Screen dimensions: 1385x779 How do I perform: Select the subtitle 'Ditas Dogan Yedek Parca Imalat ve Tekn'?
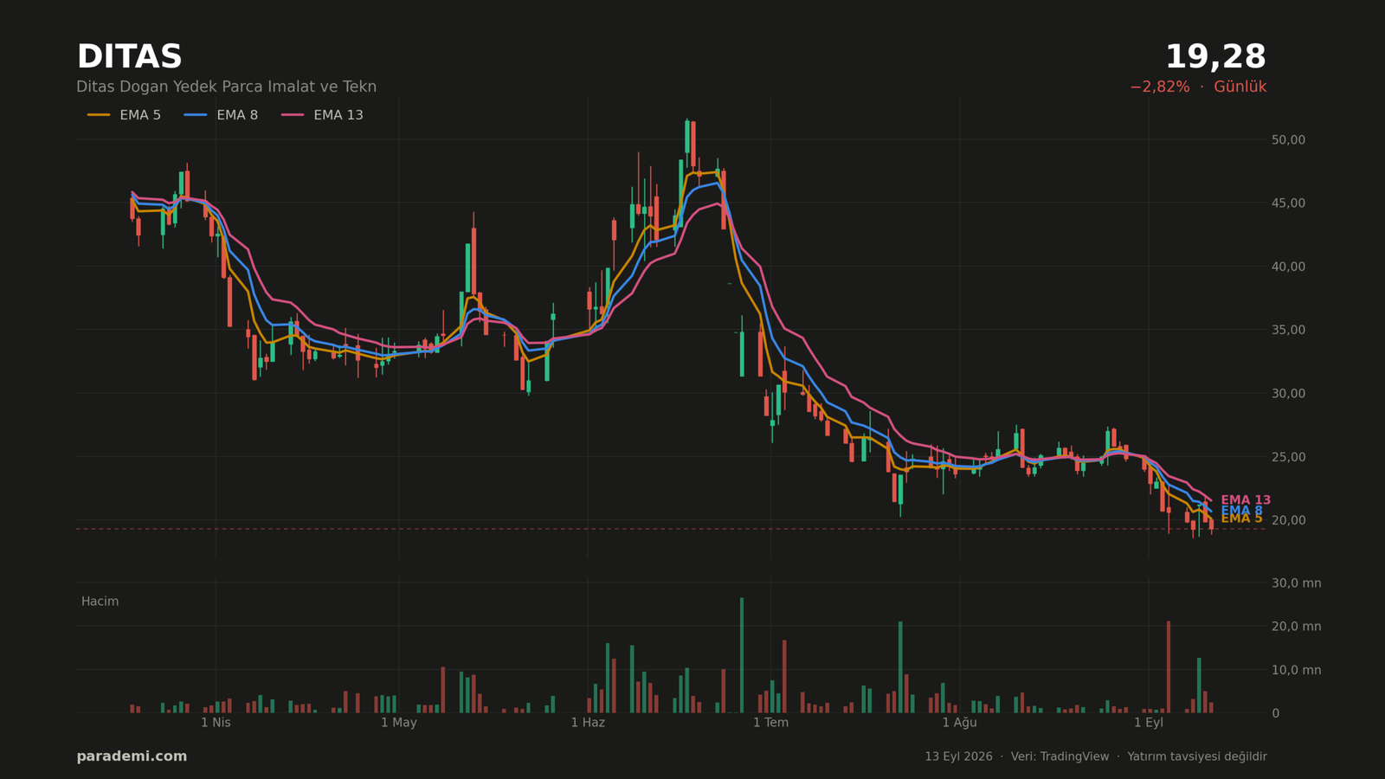click(x=226, y=87)
